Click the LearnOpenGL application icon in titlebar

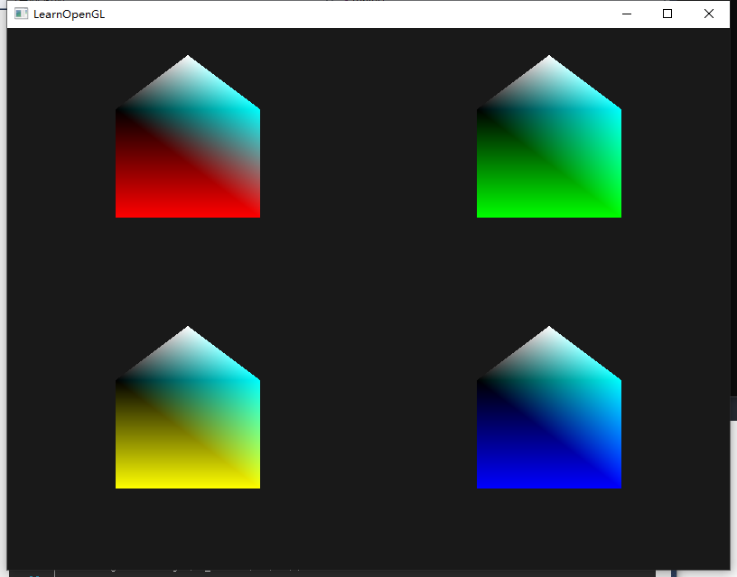20,14
